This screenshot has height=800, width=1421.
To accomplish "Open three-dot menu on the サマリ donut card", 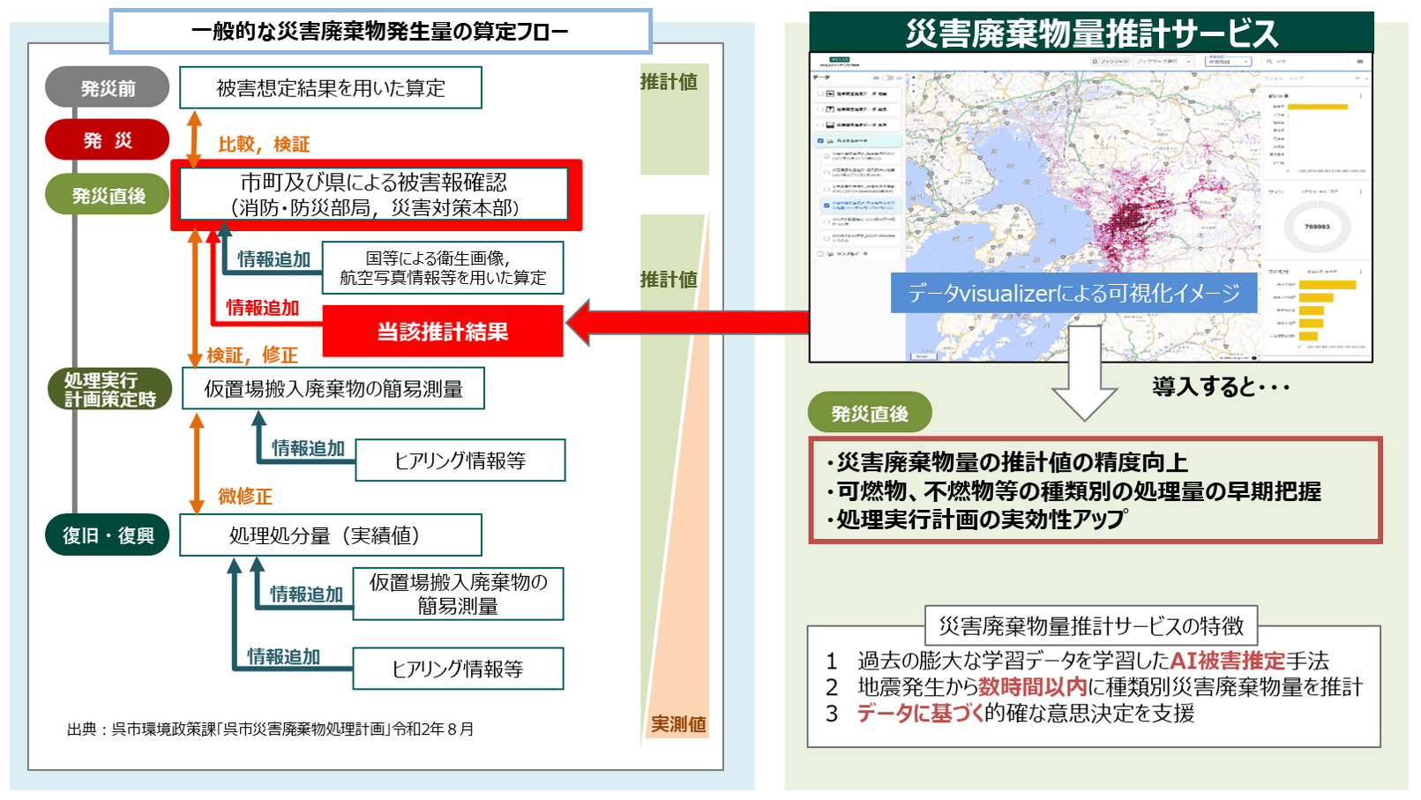I will (1361, 191).
